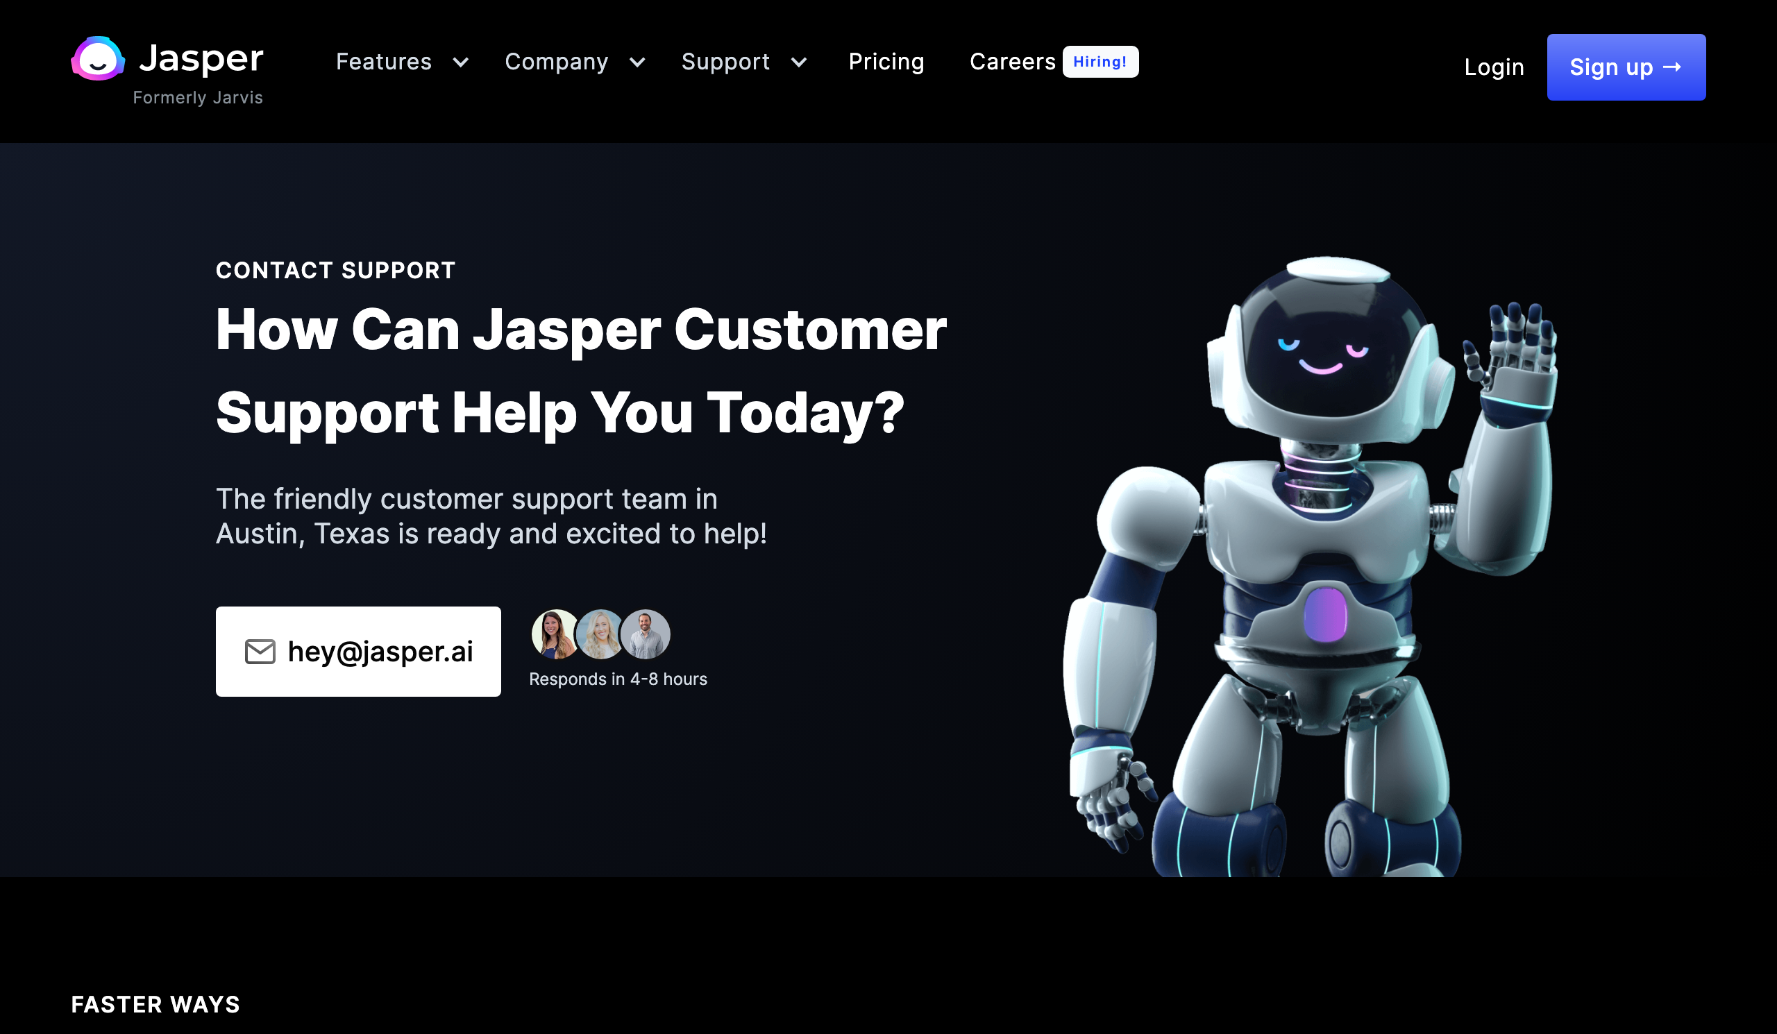Click the Login link
The width and height of the screenshot is (1777, 1034).
1494,67
